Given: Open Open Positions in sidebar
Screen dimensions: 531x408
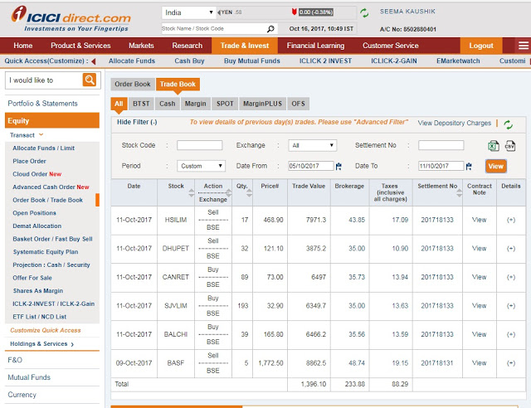Looking at the screenshot, I should click(x=34, y=213).
